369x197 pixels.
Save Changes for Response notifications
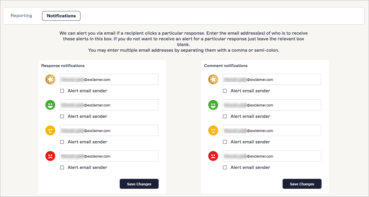[x=139, y=184]
